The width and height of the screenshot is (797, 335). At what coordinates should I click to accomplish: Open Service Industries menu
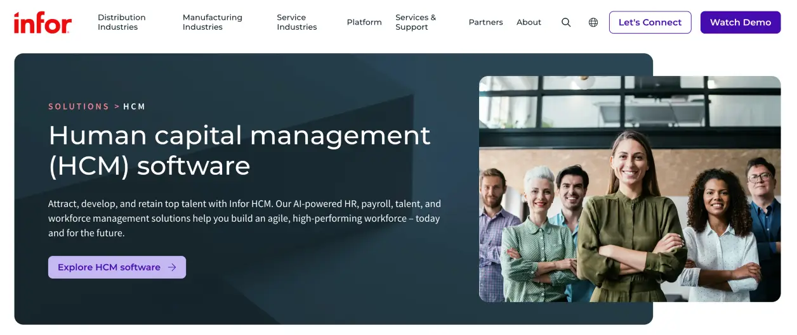coord(297,22)
